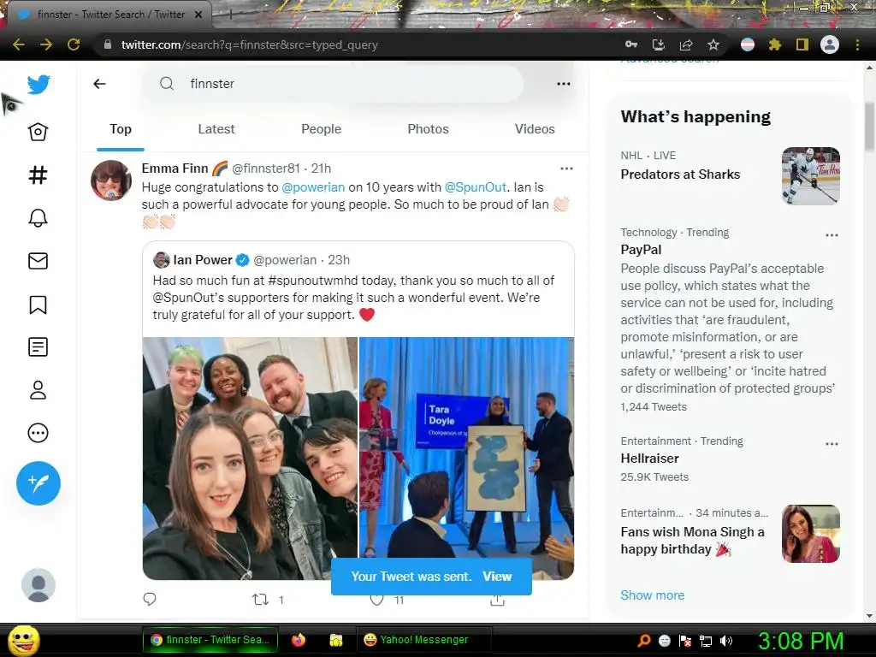Like Emma Finn's tweet heart icon
This screenshot has width=876, height=657.
coord(377,600)
